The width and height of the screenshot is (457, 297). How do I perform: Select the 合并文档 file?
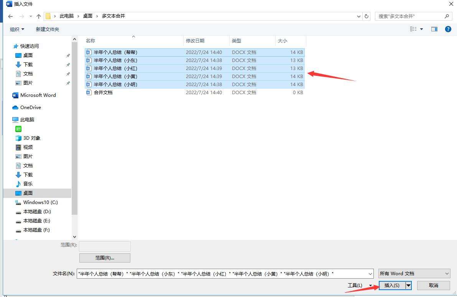coord(103,93)
